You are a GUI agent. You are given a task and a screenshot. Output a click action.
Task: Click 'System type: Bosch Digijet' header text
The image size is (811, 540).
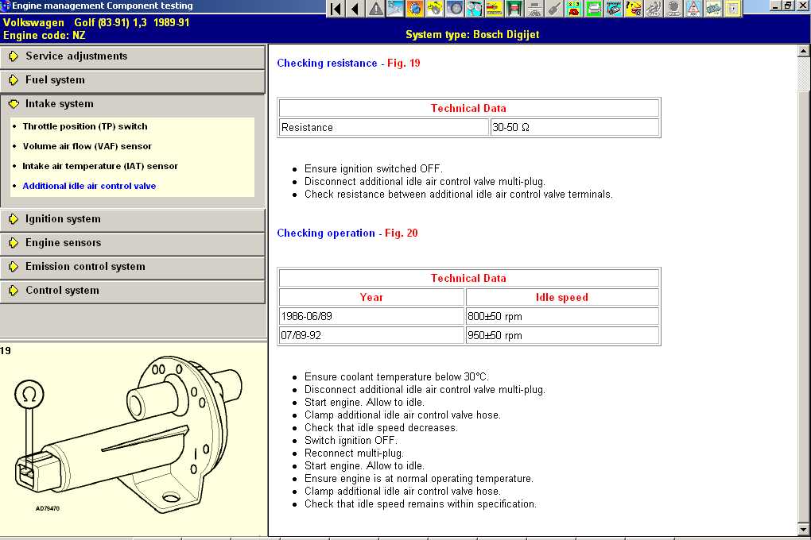(x=472, y=35)
